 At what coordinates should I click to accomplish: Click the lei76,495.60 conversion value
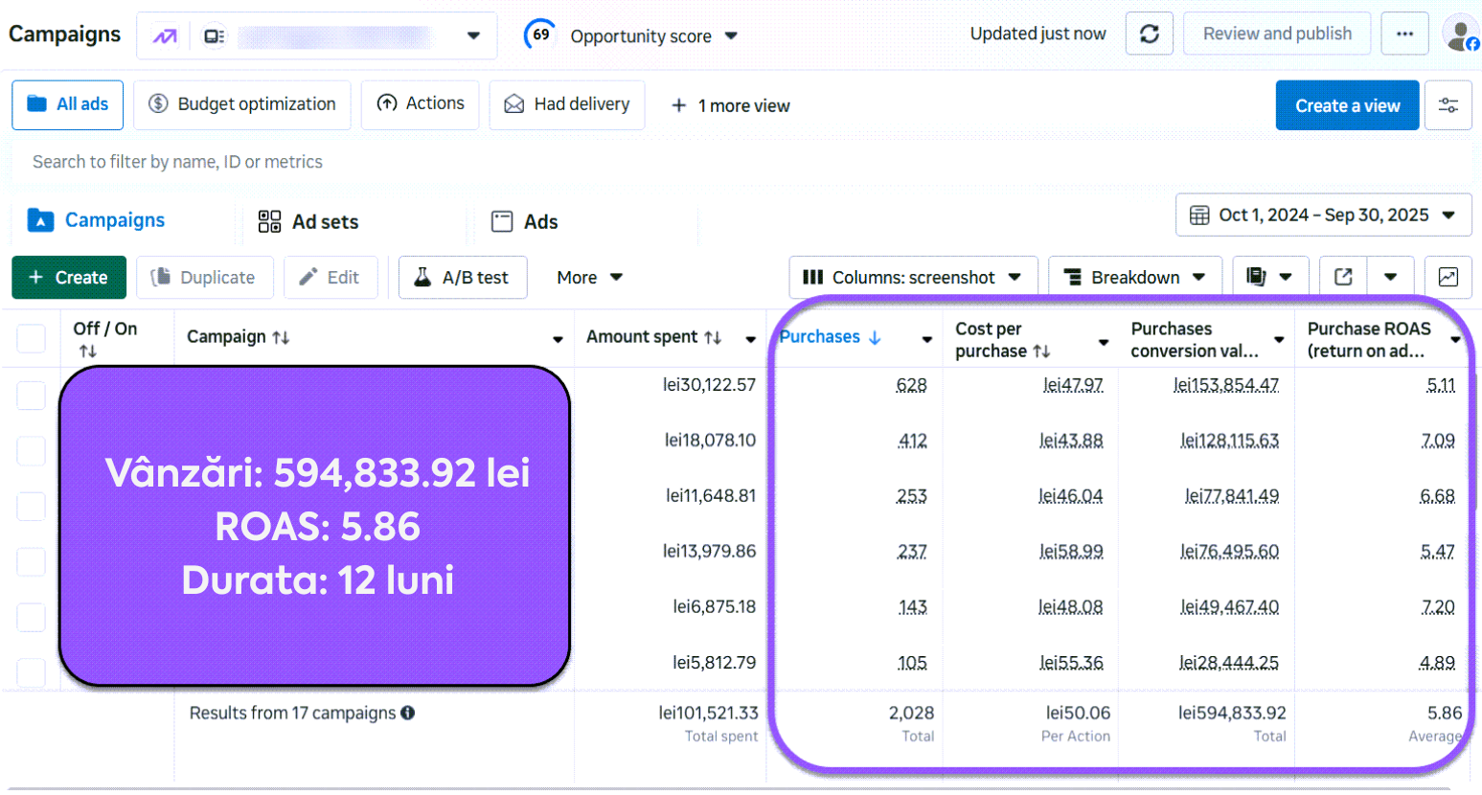[1229, 552]
